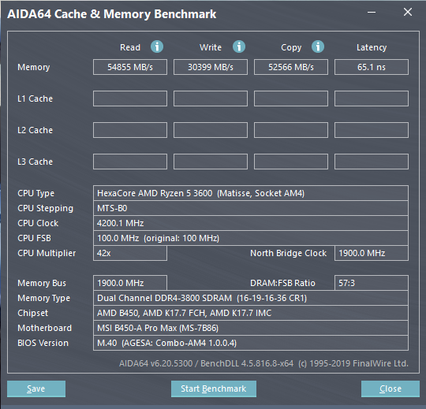The width and height of the screenshot is (426, 409).
Task: Click the Copy info icon
Action: pyautogui.click(x=318, y=46)
